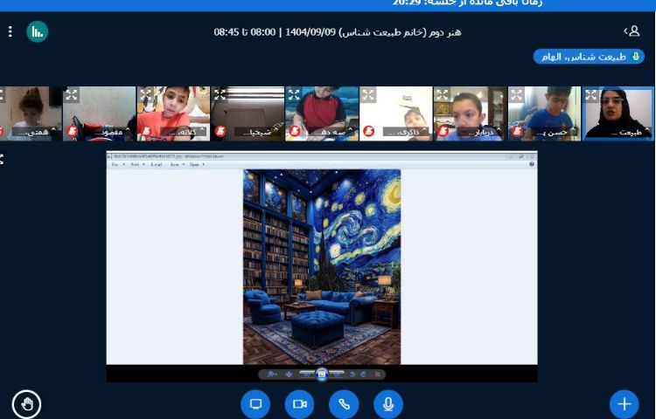Expand the دریابار name chevron menu
656x419 pixels.
(x=499, y=130)
